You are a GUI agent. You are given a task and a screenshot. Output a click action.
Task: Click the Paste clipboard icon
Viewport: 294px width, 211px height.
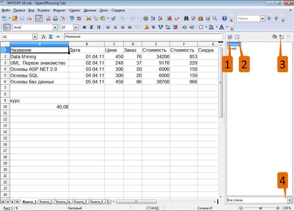point(102,18)
